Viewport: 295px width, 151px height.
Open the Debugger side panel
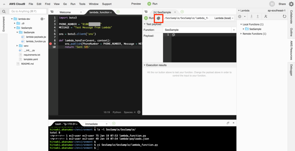[x=291, y=70]
